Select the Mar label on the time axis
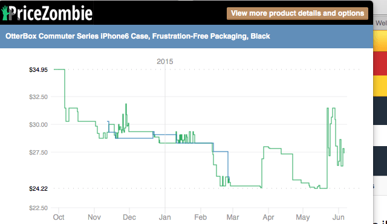Image resolution: width=387 pixels, height=224 pixels. point(233,217)
